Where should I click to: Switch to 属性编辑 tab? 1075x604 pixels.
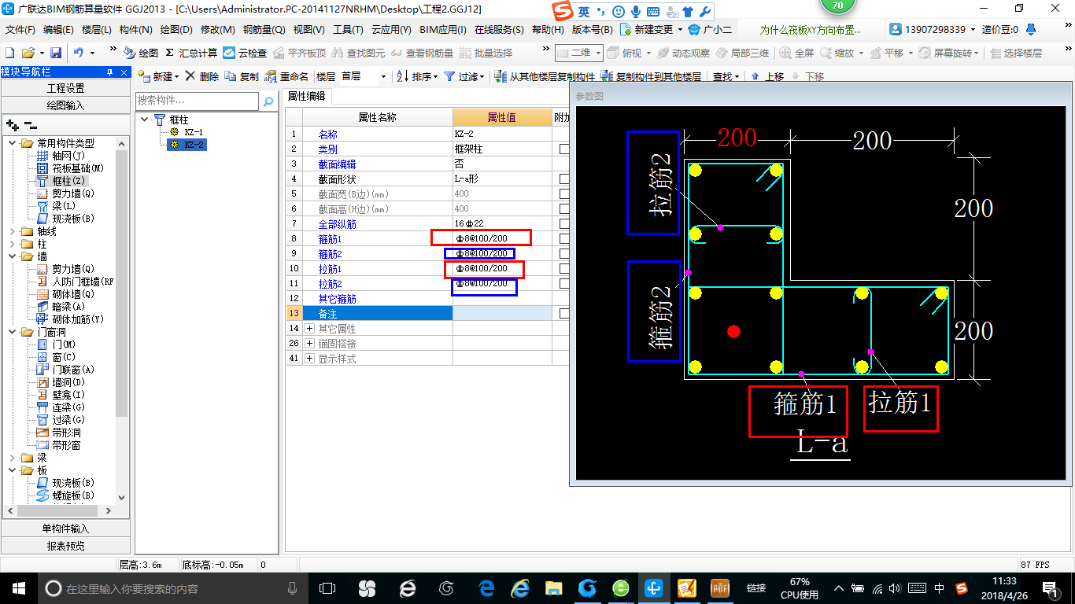[307, 96]
